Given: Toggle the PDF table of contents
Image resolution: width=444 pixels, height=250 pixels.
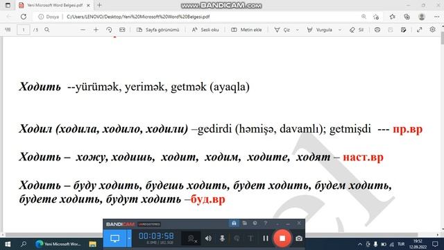Looking at the screenshot, I should (8, 29).
